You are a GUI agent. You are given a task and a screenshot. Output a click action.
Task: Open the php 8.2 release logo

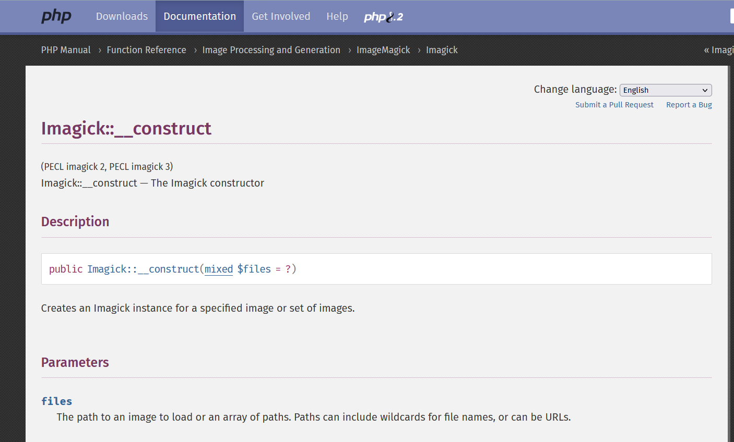click(x=384, y=17)
